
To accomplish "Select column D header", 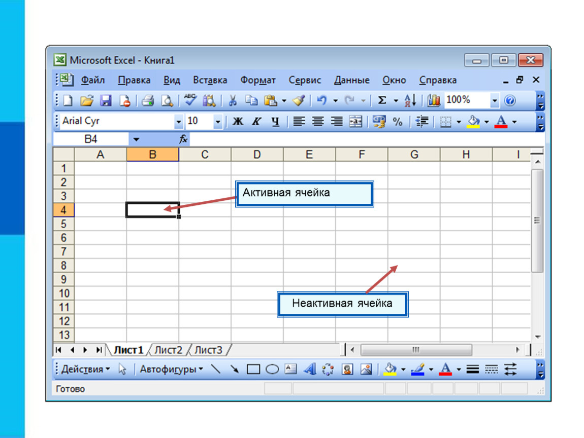I will [x=257, y=154].
